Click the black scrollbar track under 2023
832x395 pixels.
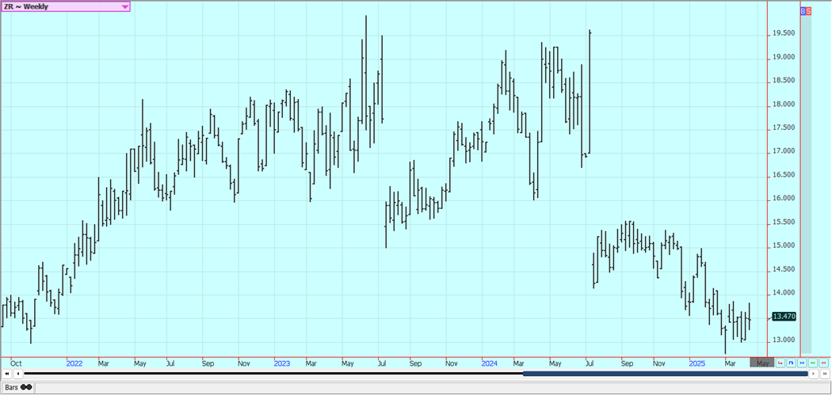282,374
